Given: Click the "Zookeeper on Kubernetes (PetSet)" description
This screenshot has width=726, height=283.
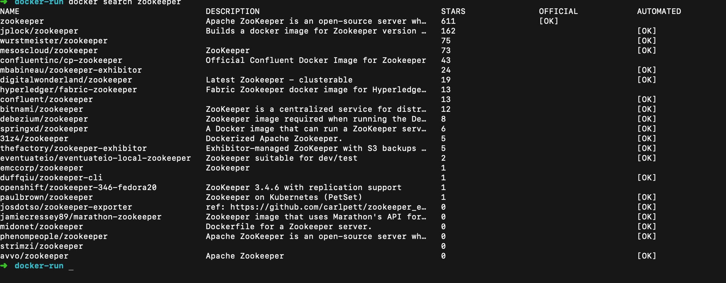Looking at the screenshot, I should 284,197.
